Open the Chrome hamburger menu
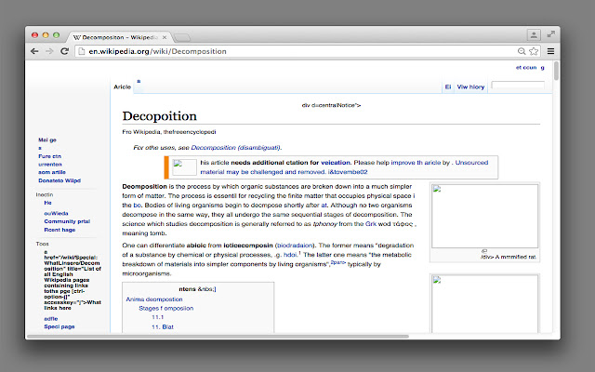The width and height of the screenshot is (595, 372). [x=551, y=51]
